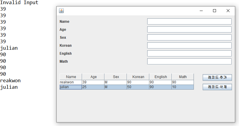The image size is (239, 126).
Task: Select the Age column header in table
Action: point(93,77)
